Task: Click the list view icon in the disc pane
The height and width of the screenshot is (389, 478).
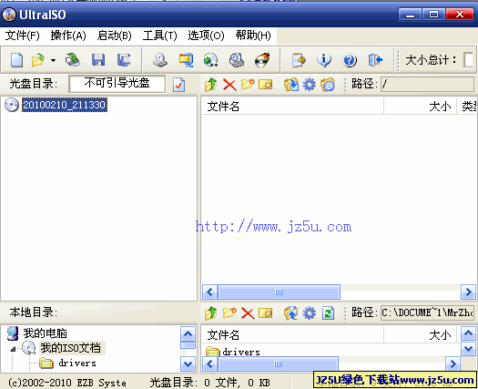Action: (328, 85)
